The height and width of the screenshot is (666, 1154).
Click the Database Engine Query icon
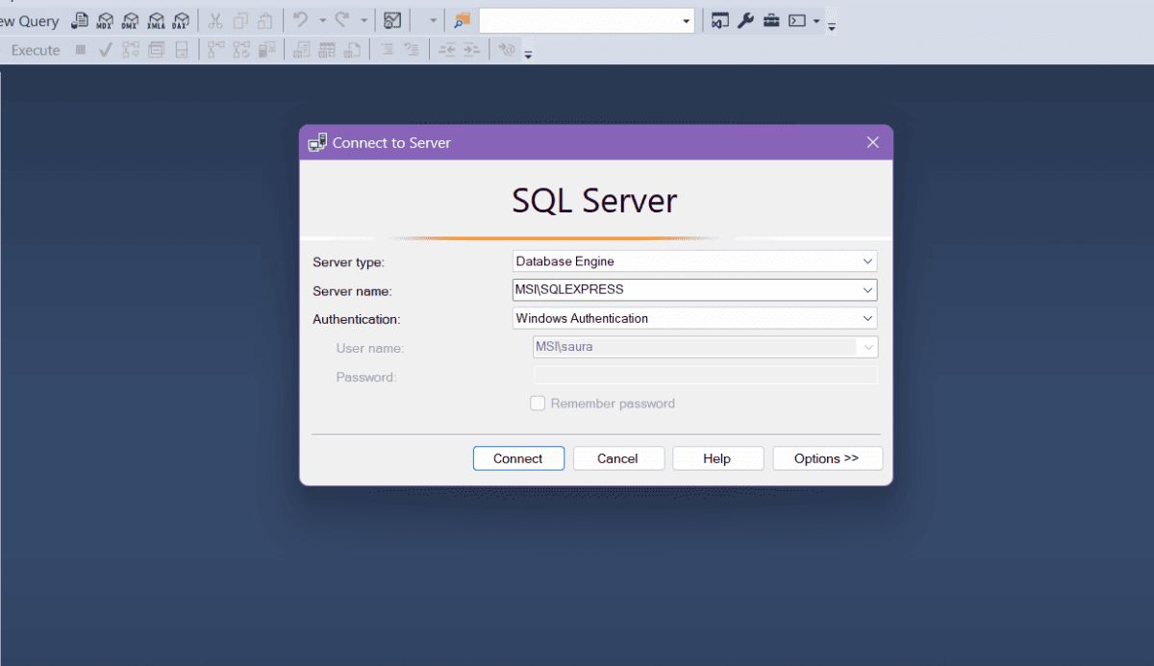pos(80,20)
